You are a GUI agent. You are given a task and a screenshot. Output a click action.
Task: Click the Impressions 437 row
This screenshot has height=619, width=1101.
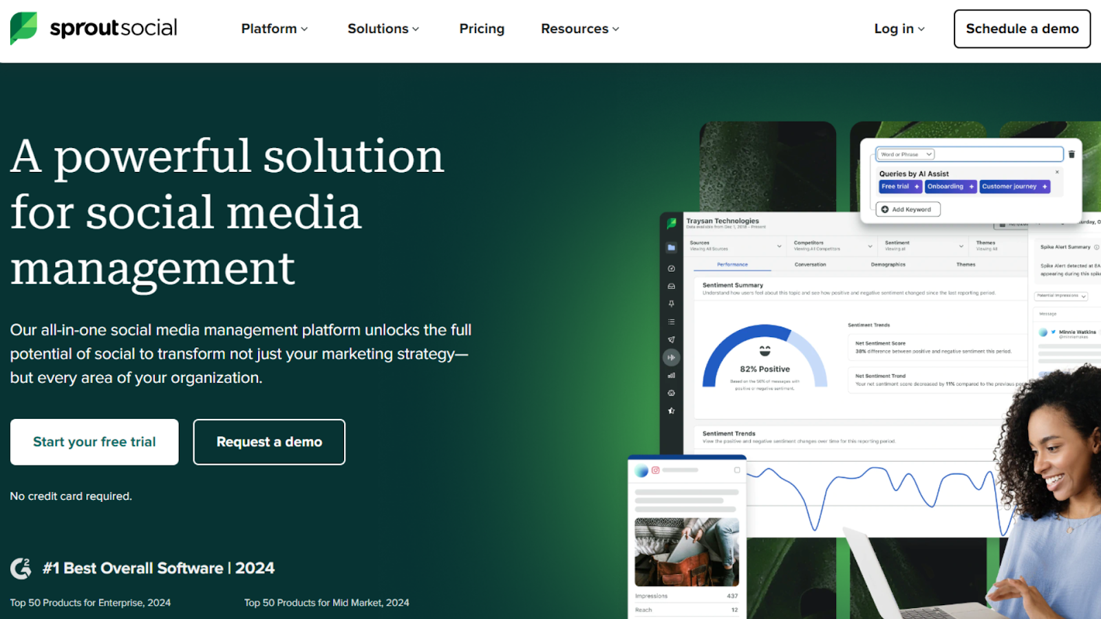click(687, 596)
